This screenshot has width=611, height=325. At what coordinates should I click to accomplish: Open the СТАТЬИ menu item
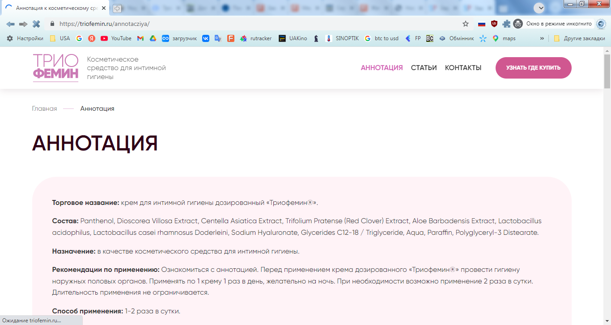(424, 68)
